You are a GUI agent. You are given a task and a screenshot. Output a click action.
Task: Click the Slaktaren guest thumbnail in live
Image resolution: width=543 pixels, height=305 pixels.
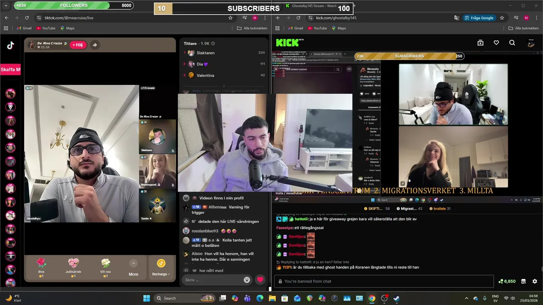(157, 136)
